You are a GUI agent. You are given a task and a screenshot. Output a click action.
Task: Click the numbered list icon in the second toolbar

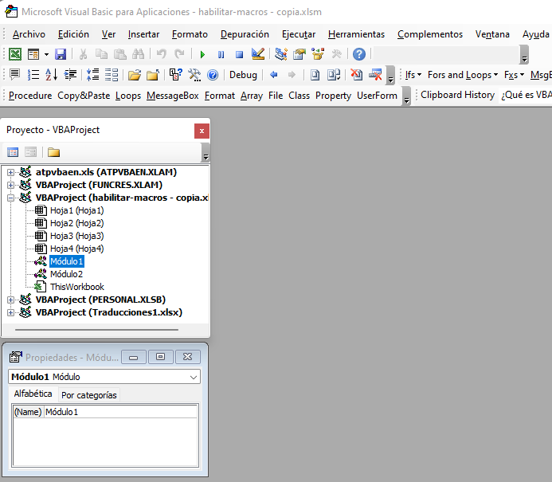click(x=33, y=75)
